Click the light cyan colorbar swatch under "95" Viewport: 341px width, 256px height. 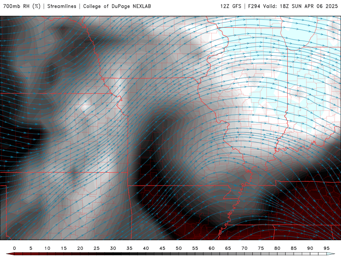tap(331, 254)
